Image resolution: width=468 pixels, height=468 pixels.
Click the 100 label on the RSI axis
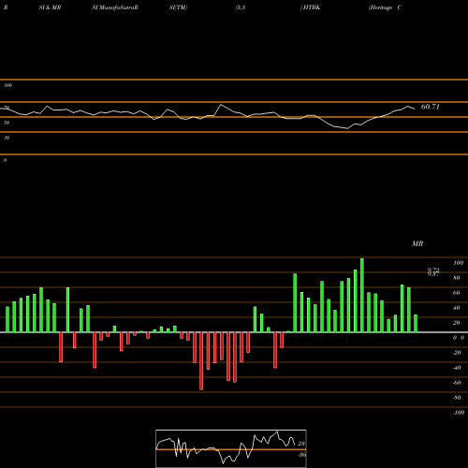point(7,85)
